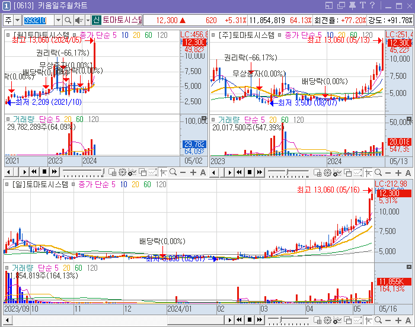The image size is (415, 327).
Task: Toggle square marker before monthly 거래량 legend
Action: [x=8, y=119]
